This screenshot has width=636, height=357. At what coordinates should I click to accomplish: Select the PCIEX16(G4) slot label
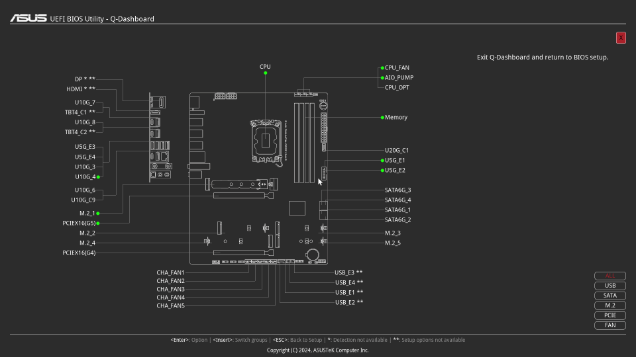click(x=79, y=253)
